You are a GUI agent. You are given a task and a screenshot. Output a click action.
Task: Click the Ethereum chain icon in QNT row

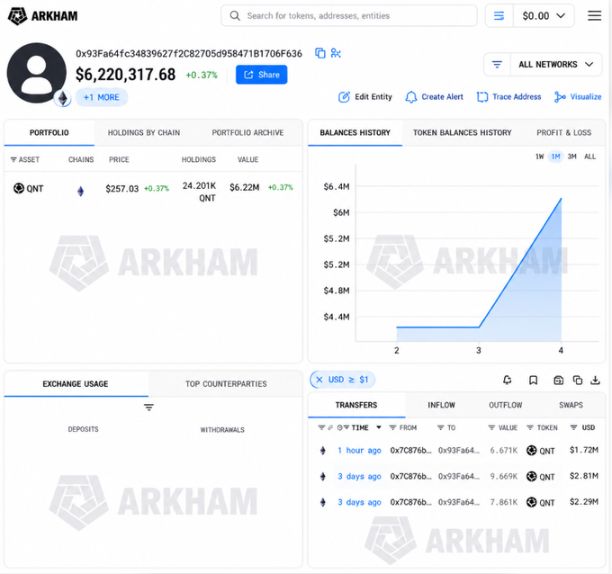point(80,192)
